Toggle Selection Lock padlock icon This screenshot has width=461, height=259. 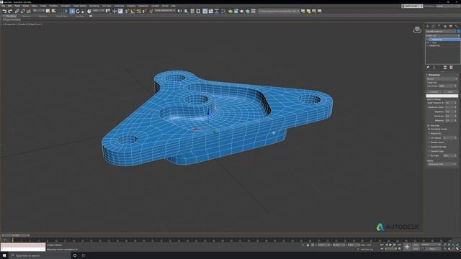tap(308, 245)
